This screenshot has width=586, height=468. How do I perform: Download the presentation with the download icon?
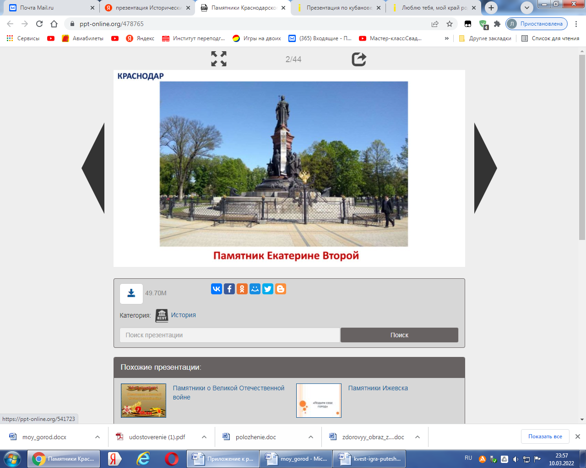[x=131, y=293]
